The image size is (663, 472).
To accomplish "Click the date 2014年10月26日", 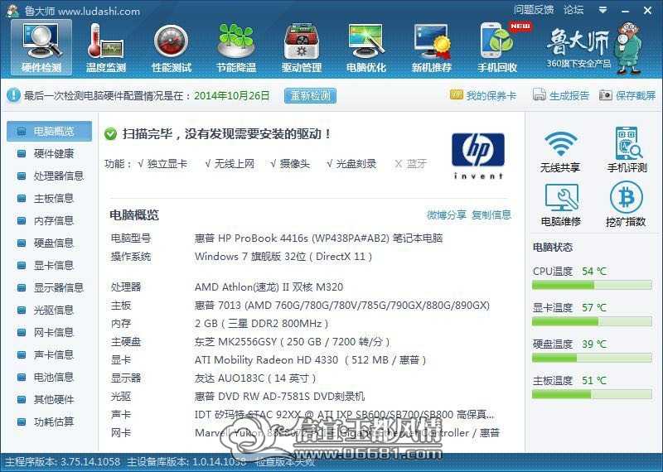I will (232, 96).
